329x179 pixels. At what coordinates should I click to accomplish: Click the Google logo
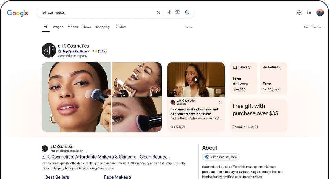click(18, 13)
